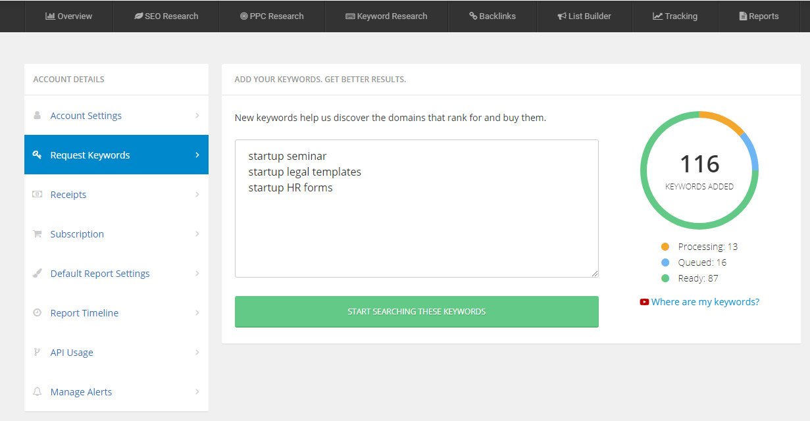Click the bar chart icon beside Overview
This screenshot has height=421, width=810.
pyautogui.click(x=50, y=16)
